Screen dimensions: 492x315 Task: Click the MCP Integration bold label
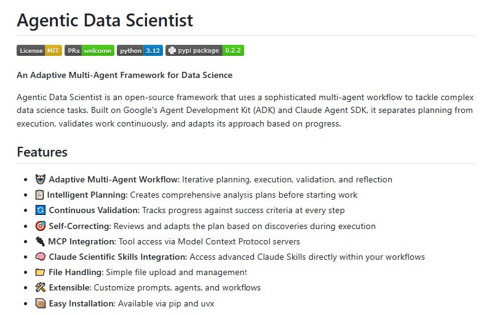coord(82,241)
